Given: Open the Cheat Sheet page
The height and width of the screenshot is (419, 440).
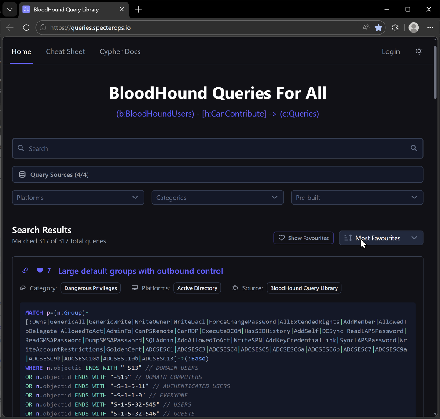Looking at the screenshot, I should pyautogui.click(x=66, y=51).
